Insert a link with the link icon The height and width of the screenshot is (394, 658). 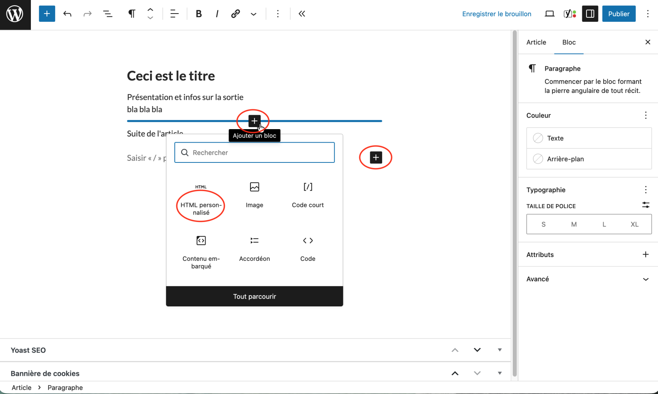click(x=235, y=14)
